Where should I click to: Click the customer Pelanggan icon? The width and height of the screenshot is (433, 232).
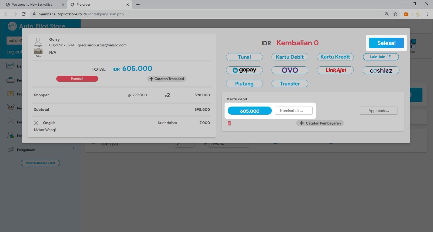(x=38, y=42)
